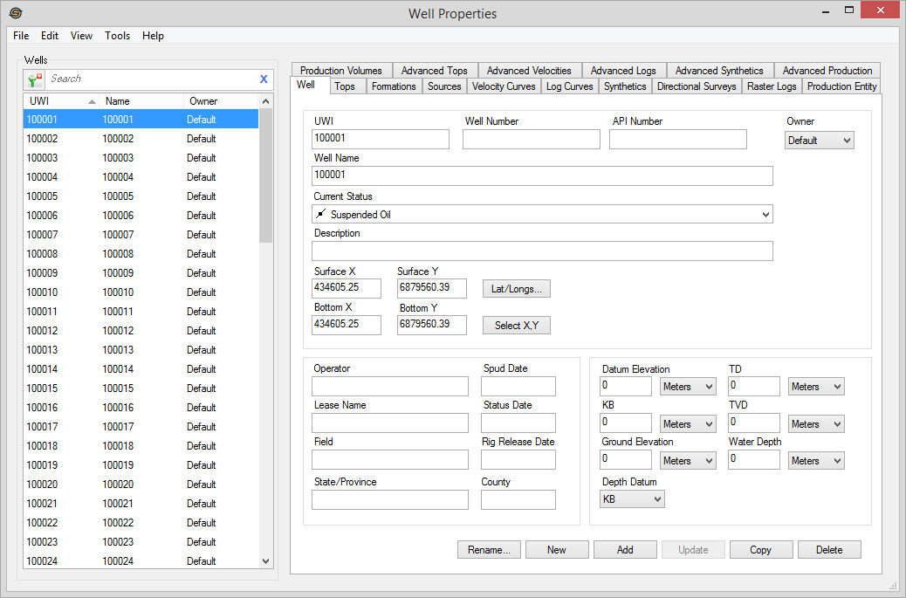
Task: Expand the Current Status dropdown
Action: (x=765, y=215)
